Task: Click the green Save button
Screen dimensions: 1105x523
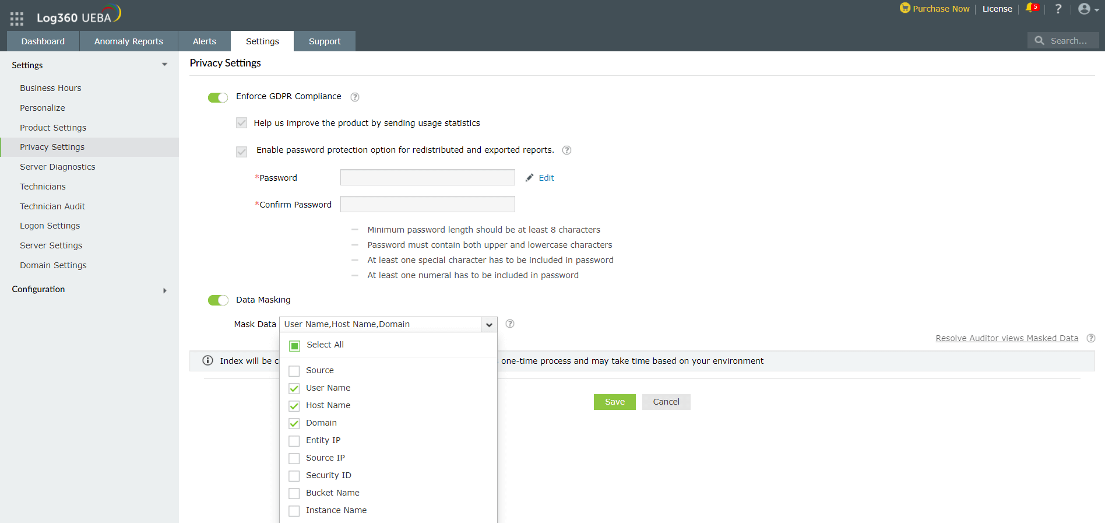Action: click(614, 402)
